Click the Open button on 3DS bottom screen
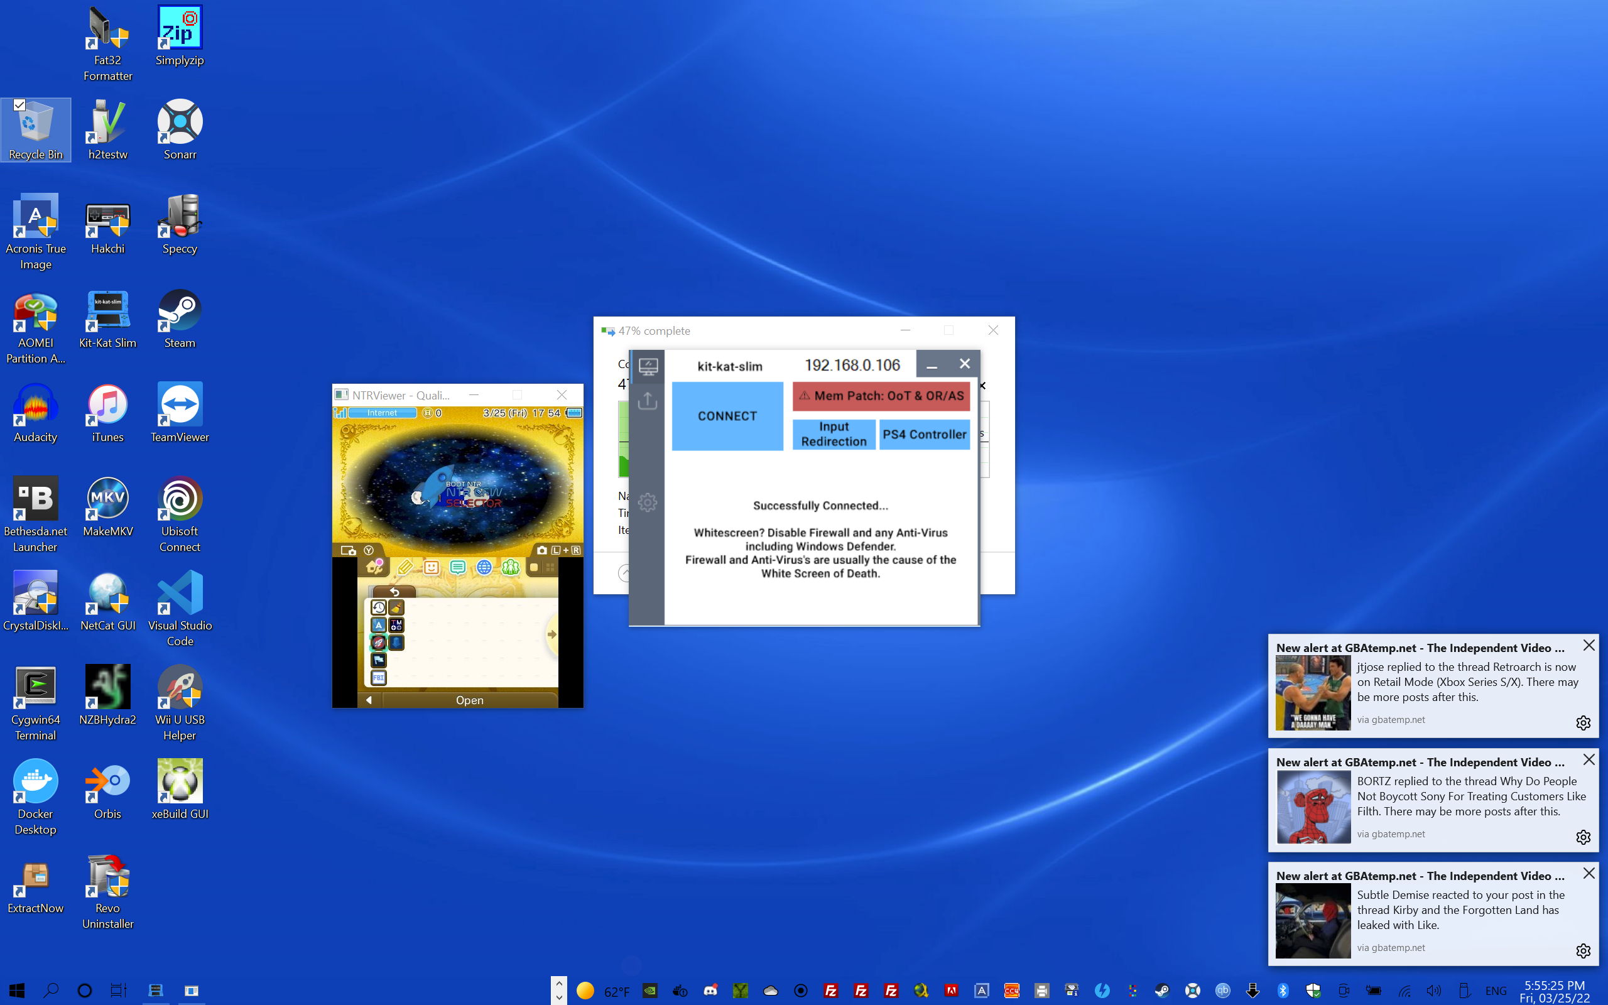1608x1005 pixels. [470, 700]
